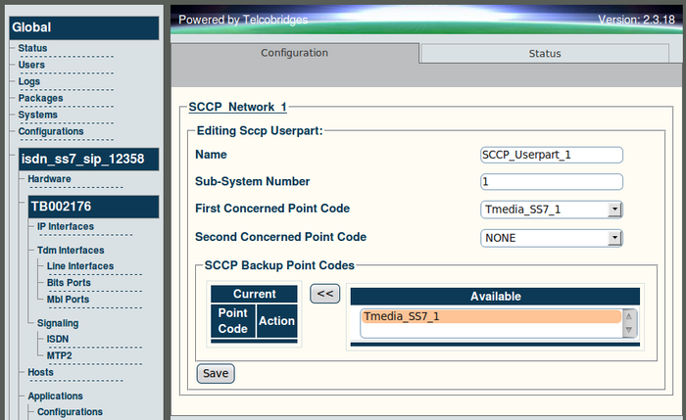686x420 pixels.
Task: Select MTP2 under Signaling
Action: tap(60, 355)
